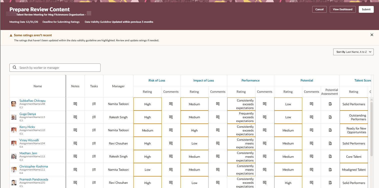Click the Cancel button
379x188 pixels.
(x=319, y=9)
